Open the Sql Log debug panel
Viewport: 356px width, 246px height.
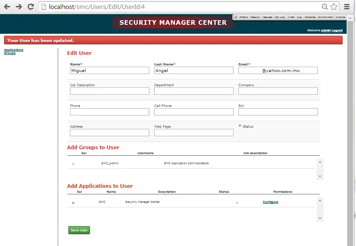280,17
